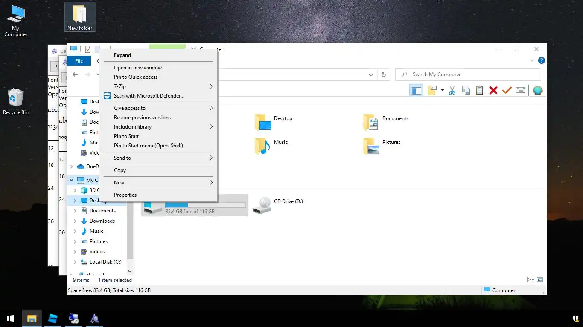Viewport: 583px width, 327px height.
Task: Select Videos in the navigation tree
Action: point(97,252)
